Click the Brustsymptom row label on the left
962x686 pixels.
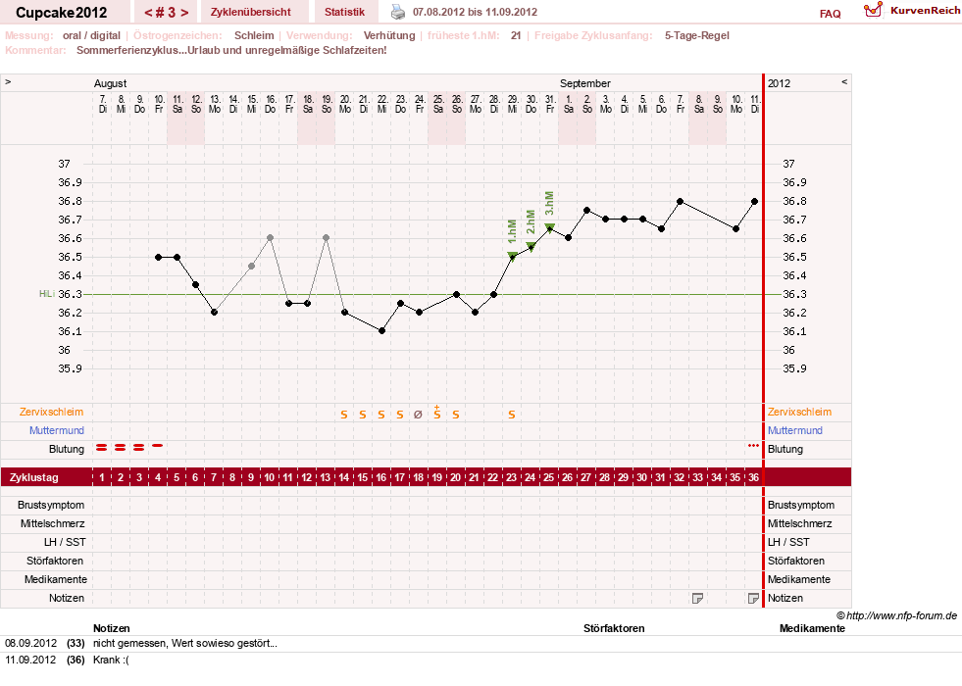coord(51,505)
